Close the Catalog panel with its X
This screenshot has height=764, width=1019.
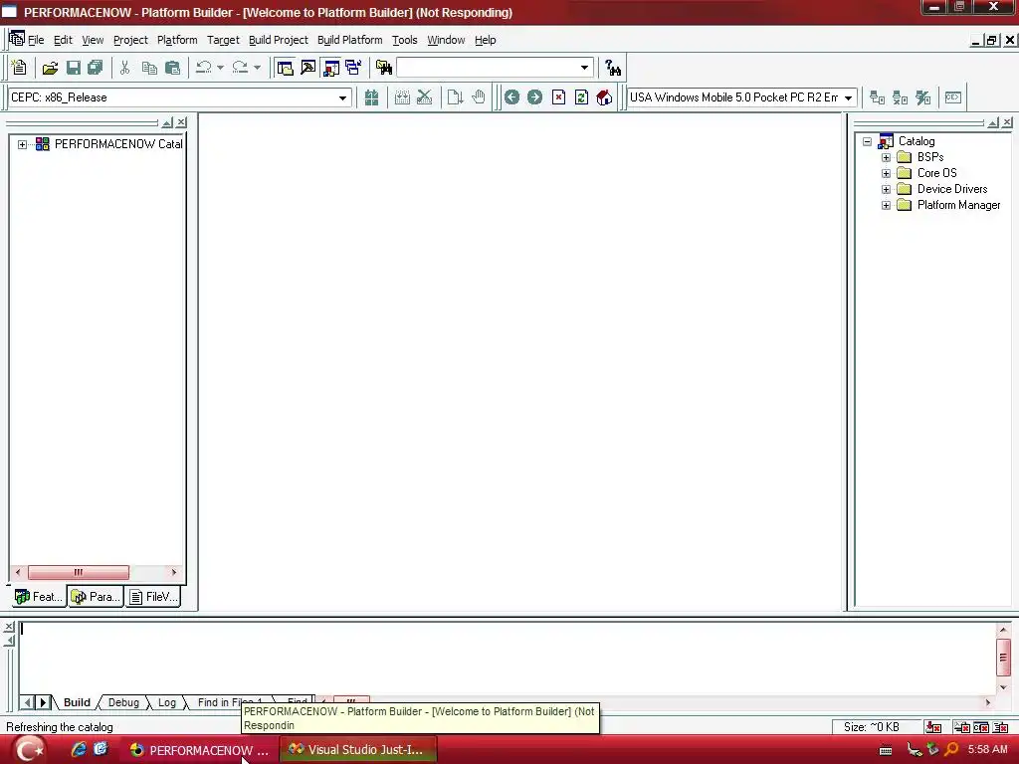1007,122
